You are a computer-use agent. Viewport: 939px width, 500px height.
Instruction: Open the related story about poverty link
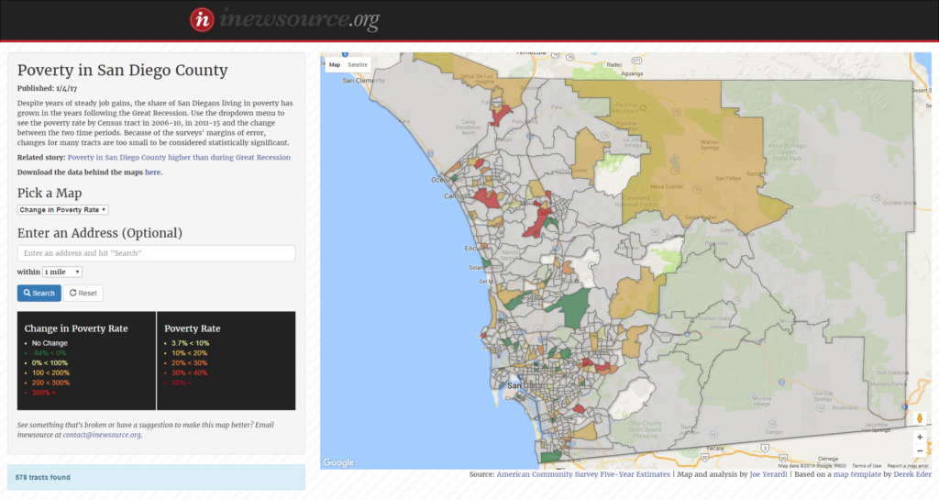click(x=179, y=158)
